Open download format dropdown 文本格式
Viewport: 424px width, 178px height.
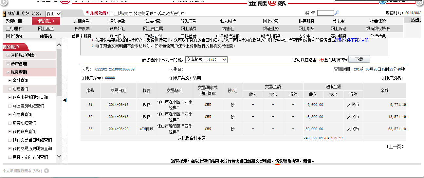pos(206,59)
